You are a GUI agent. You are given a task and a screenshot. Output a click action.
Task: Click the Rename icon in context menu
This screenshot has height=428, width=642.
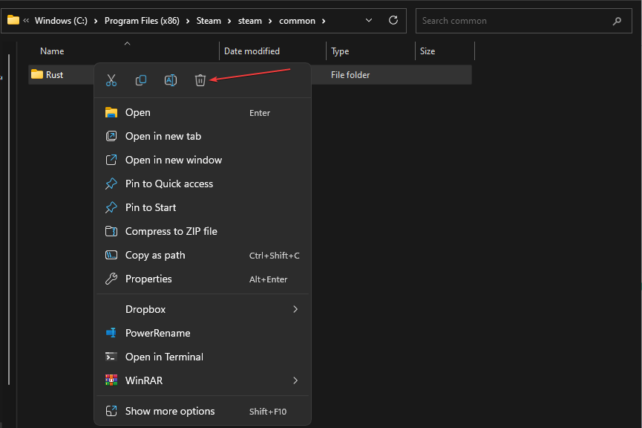point(171,80)
